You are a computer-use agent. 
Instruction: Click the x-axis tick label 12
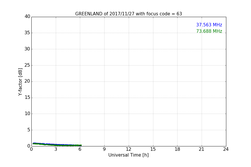click(129, 149)
